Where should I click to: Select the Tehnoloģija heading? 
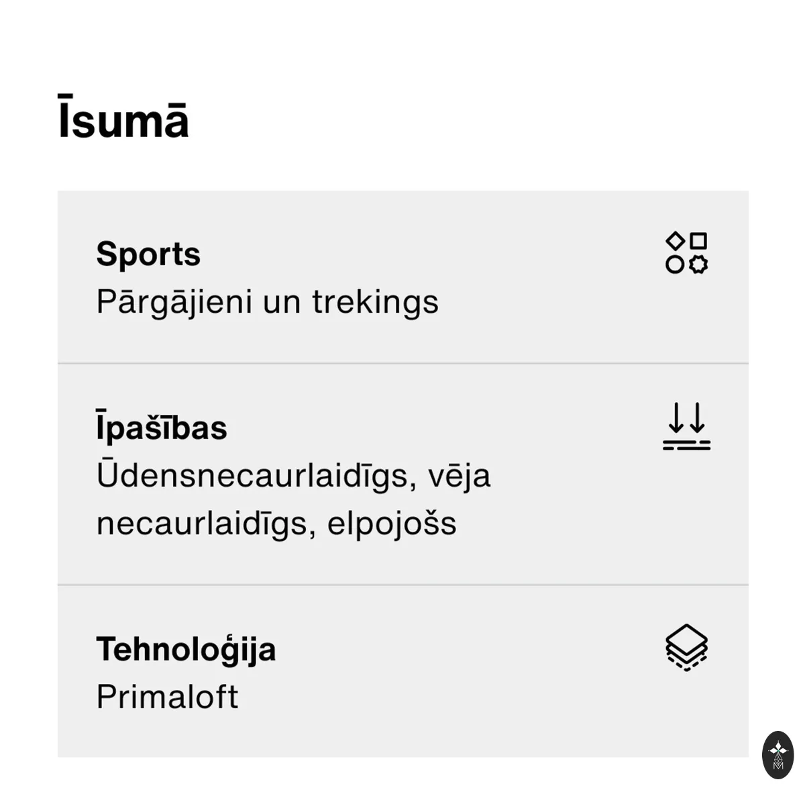click(186, 649)
